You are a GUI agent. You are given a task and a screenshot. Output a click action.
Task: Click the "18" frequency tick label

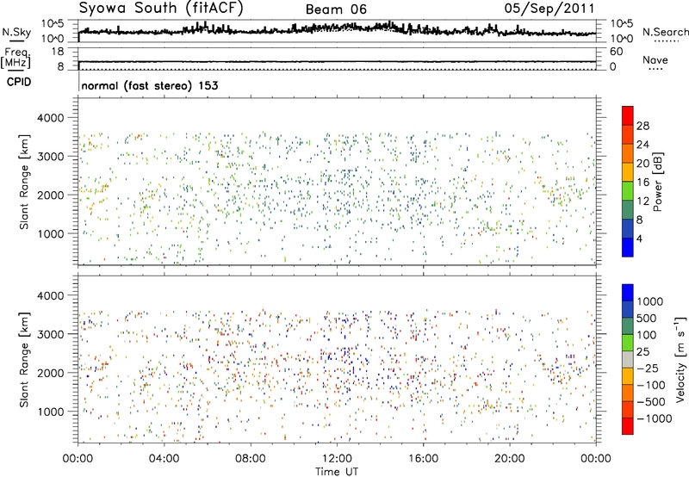(58, 52)
